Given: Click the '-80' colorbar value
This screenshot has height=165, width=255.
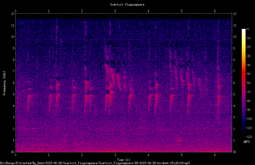Looking at the screenshot, I should point(248,101).
